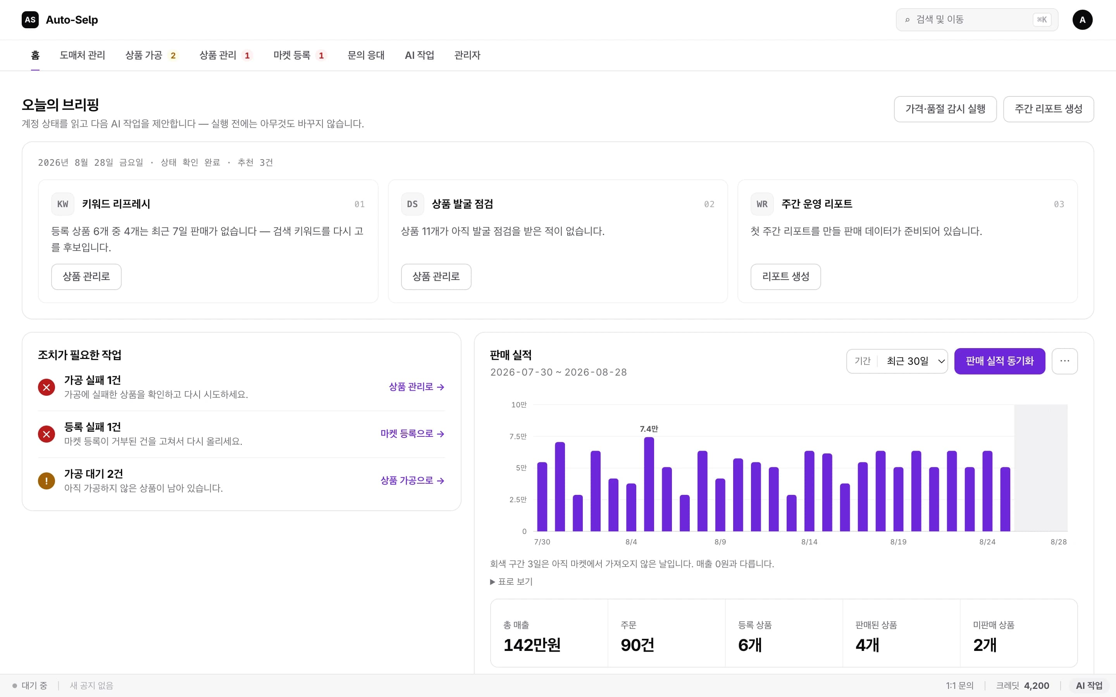Click the 크레딧 4,200 status entry

pyautogui.click(x=1022, y=686)
